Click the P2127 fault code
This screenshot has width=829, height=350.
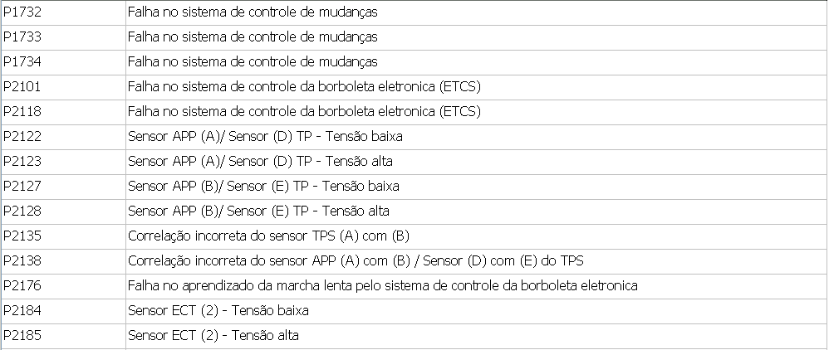(22, 187)
